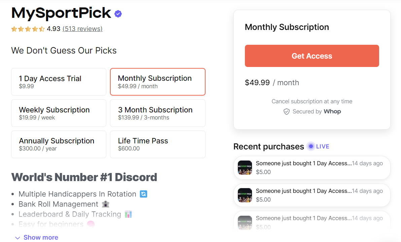Click the MySportPick title heading

[x=61, y=13]
